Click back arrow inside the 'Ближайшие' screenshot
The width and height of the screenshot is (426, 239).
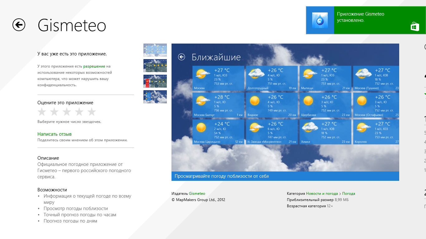click(182, 57)
